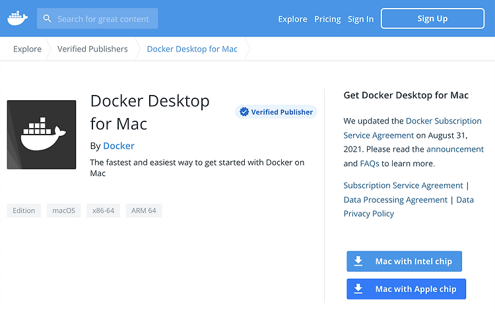Click the ARM 64 tag
This screenshot has width=495, height=312.
click(144, 210)
